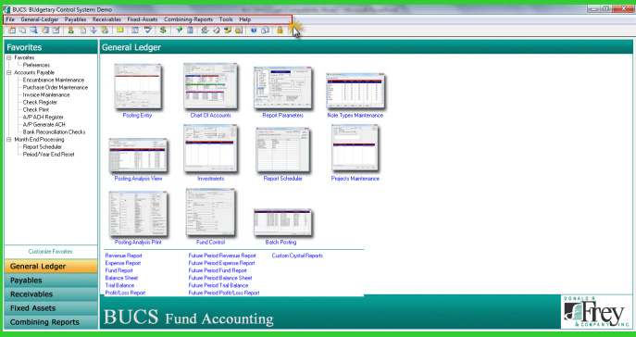Screen dimensions: 636x337
Task: Click the green pin arrow toolbar icon
Action: click(179, 30)
